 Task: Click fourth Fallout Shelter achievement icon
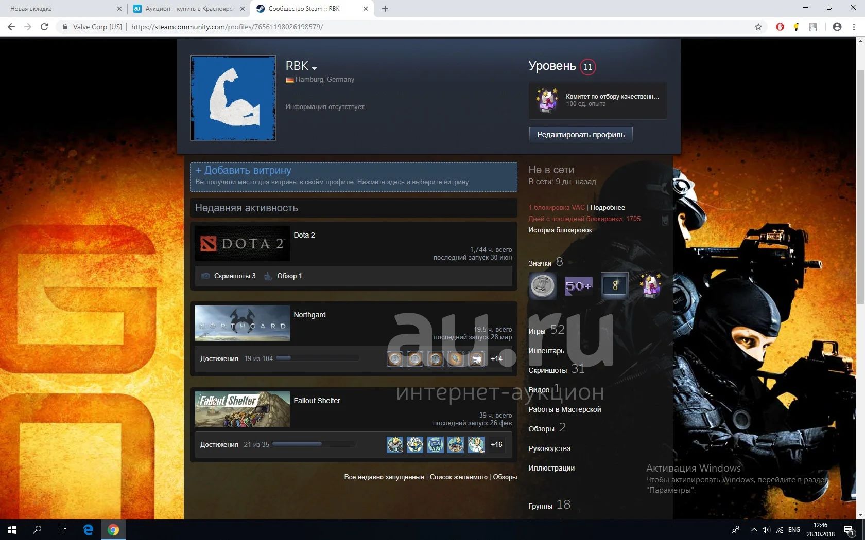(456, 444)
